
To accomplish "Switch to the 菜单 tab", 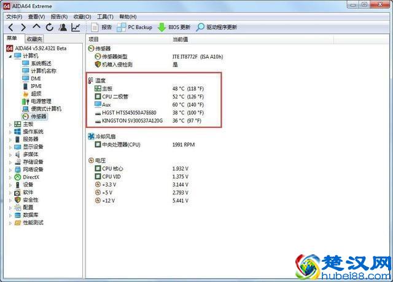I will (12, 38).
